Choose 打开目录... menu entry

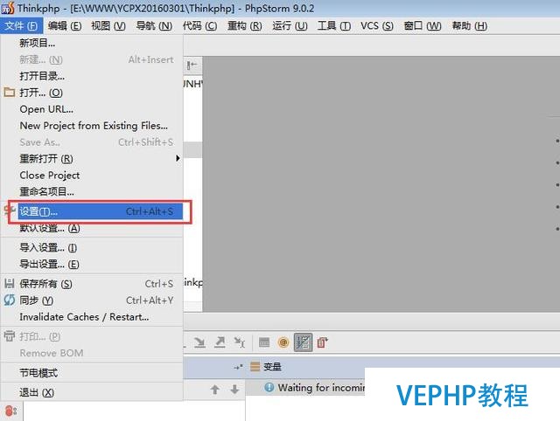[92, 76]
